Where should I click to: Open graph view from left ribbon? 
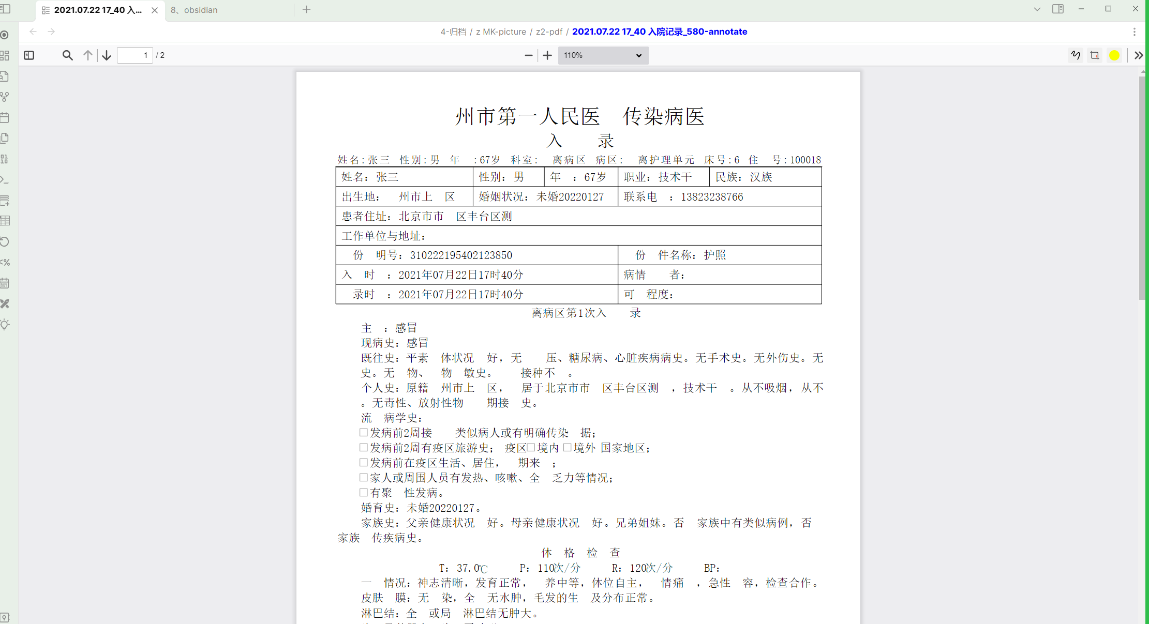pyautogui.click(x=5, y=97)
